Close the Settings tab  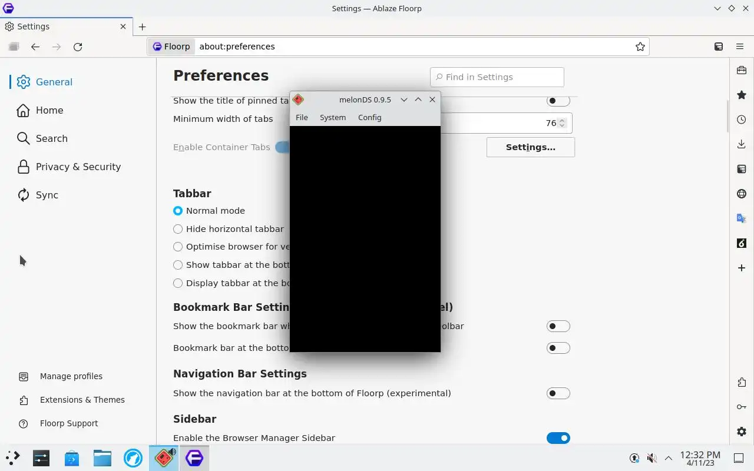(123, 26)
